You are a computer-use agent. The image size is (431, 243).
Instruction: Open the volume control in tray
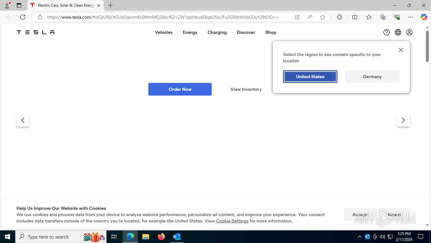(x=383, y=237)
